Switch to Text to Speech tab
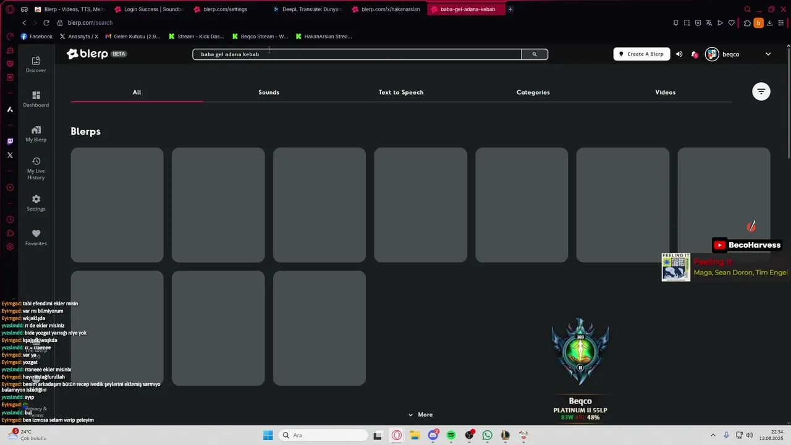 pyautogui.click(x=401, y=92)
